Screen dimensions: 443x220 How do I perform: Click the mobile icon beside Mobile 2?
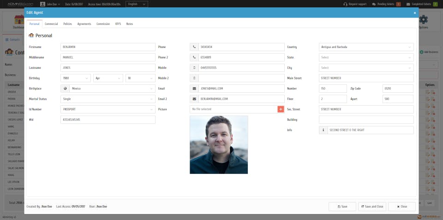[194, 78]
